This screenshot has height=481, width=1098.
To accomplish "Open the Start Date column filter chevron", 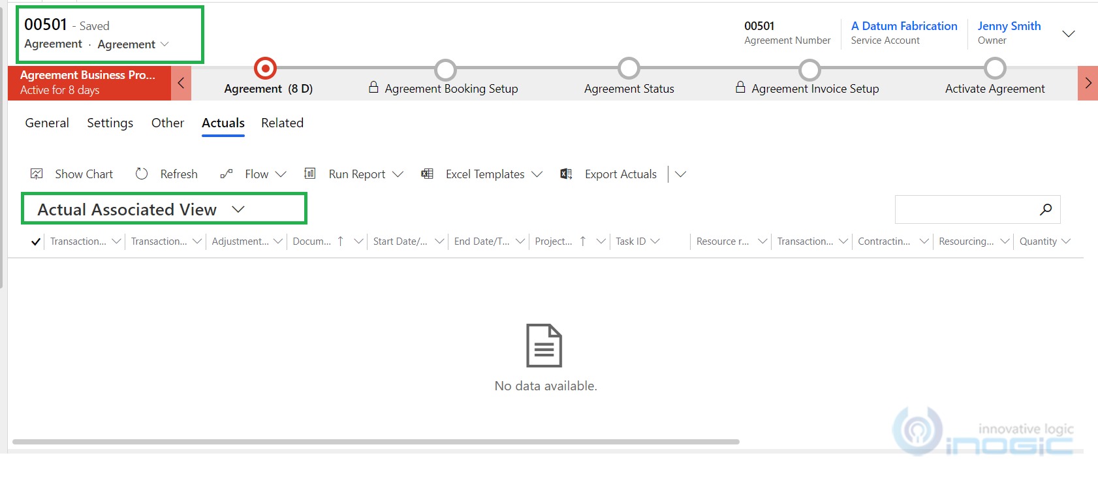I will pyautogui.click(x=439, y=241).
